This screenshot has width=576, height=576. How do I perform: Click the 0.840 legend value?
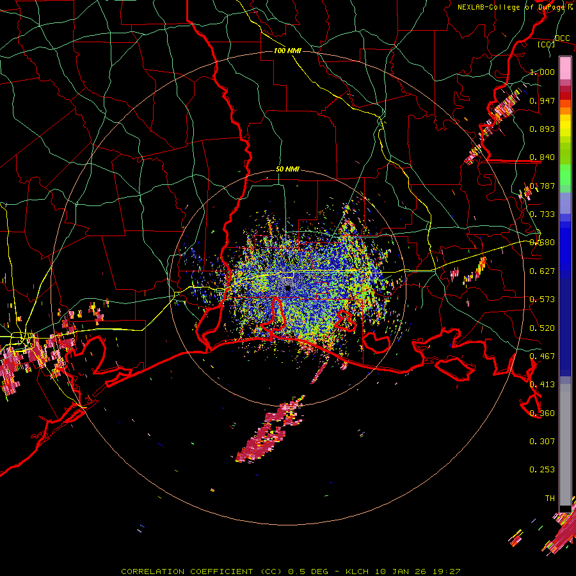[542, 157]
